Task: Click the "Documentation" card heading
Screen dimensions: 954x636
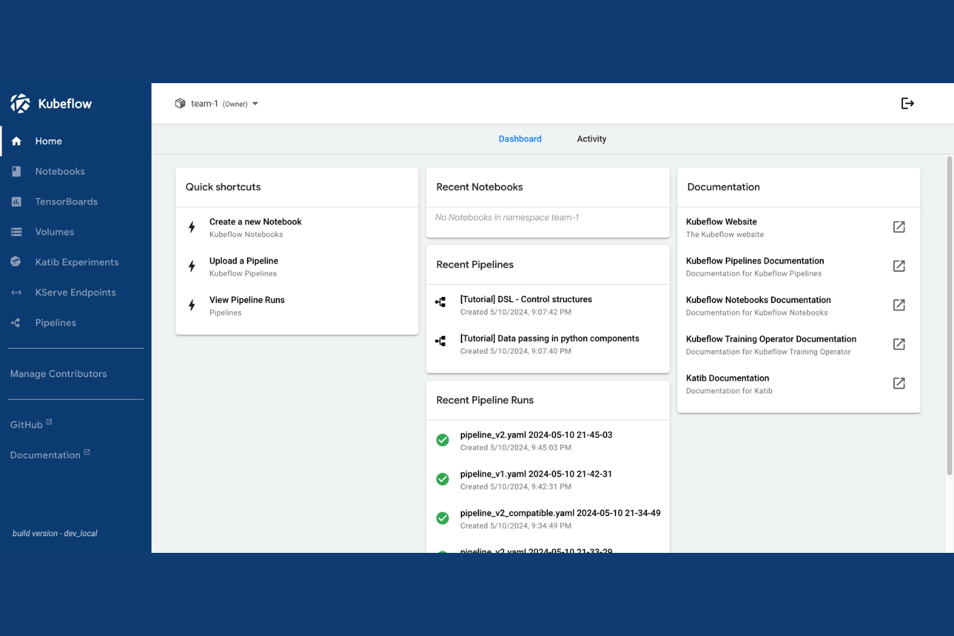Action: [723, 187]
